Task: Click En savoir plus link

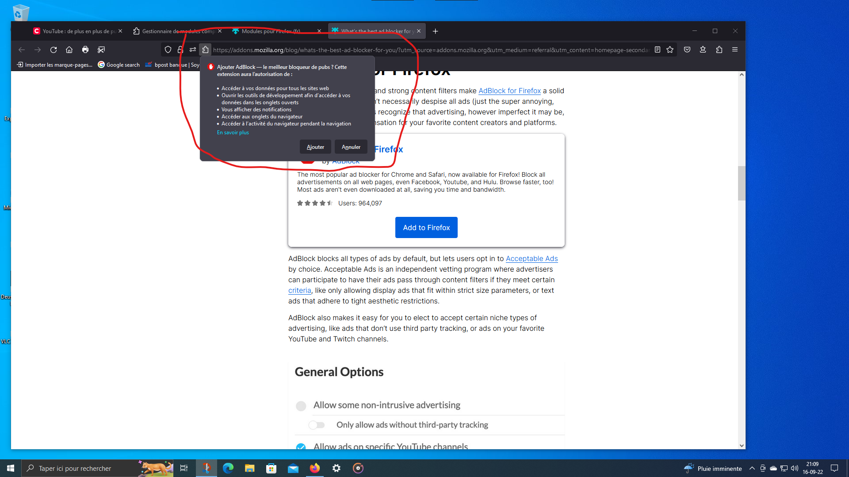Action: (233, 132)
